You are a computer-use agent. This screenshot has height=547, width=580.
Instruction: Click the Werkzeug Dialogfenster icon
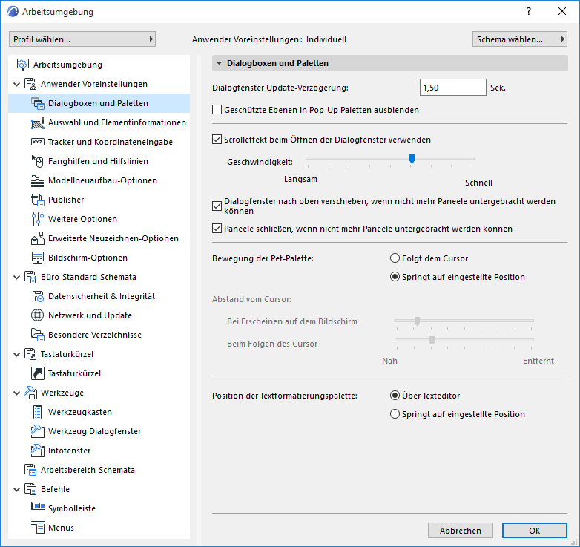38,431
